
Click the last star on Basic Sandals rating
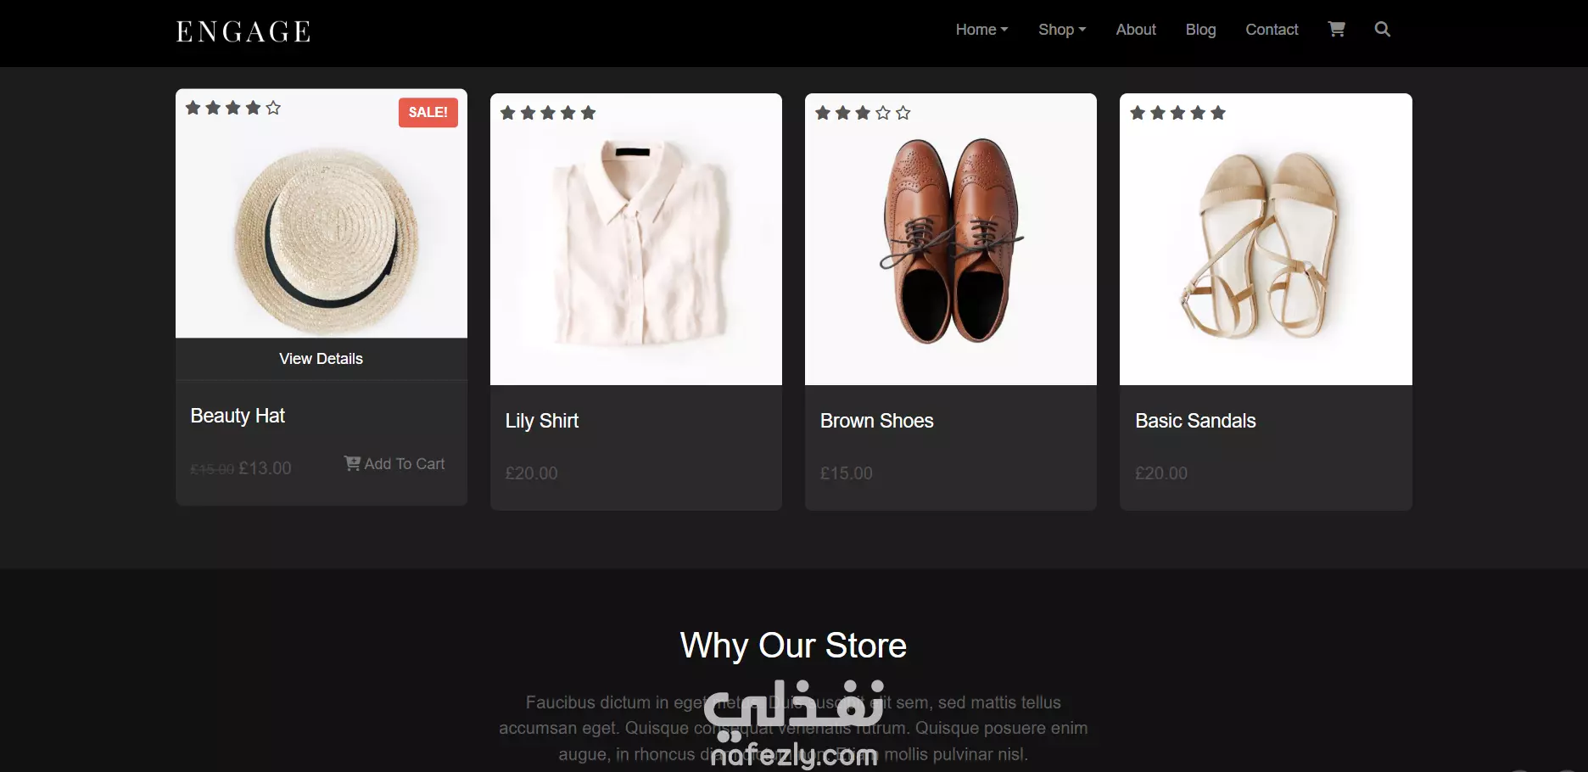point(1218,113)
